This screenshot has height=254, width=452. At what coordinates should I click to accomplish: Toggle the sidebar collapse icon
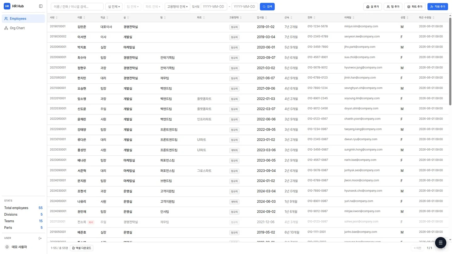[x=41, y=6]
